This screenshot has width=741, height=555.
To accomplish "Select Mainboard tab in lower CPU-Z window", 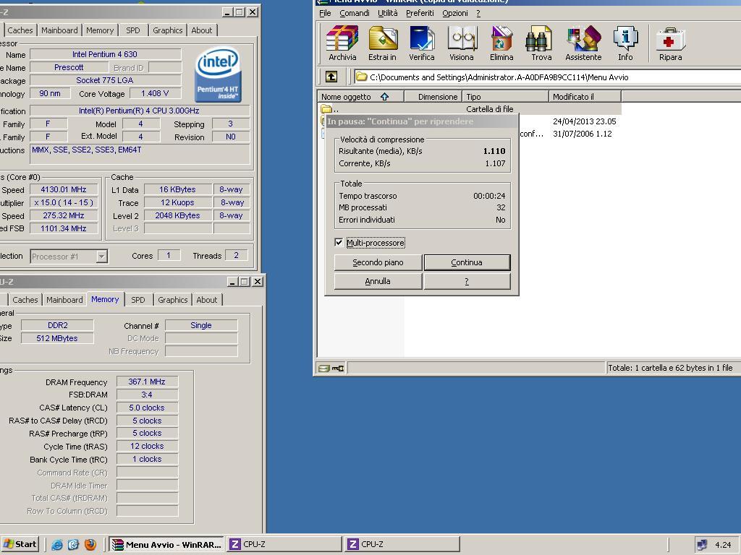I will [64, 300].
